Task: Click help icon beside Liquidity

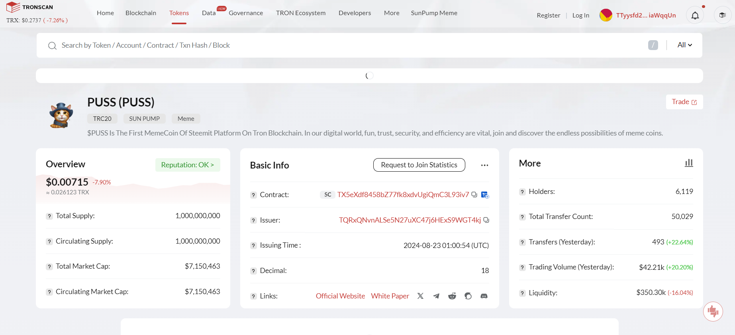Action: point(522,293)
